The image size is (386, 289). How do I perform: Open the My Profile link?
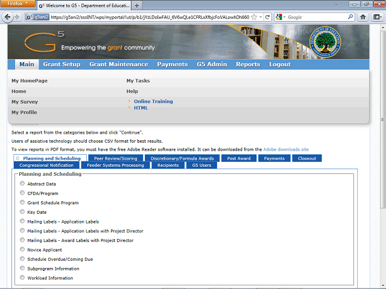tap(24, 113)
